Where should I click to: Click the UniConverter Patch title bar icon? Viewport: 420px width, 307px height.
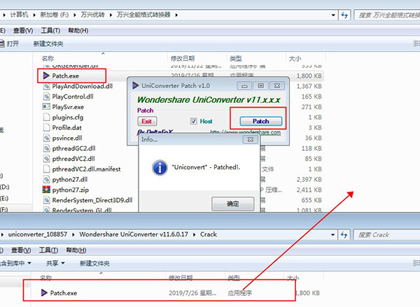pyautogui.click(x=134, y=85)
